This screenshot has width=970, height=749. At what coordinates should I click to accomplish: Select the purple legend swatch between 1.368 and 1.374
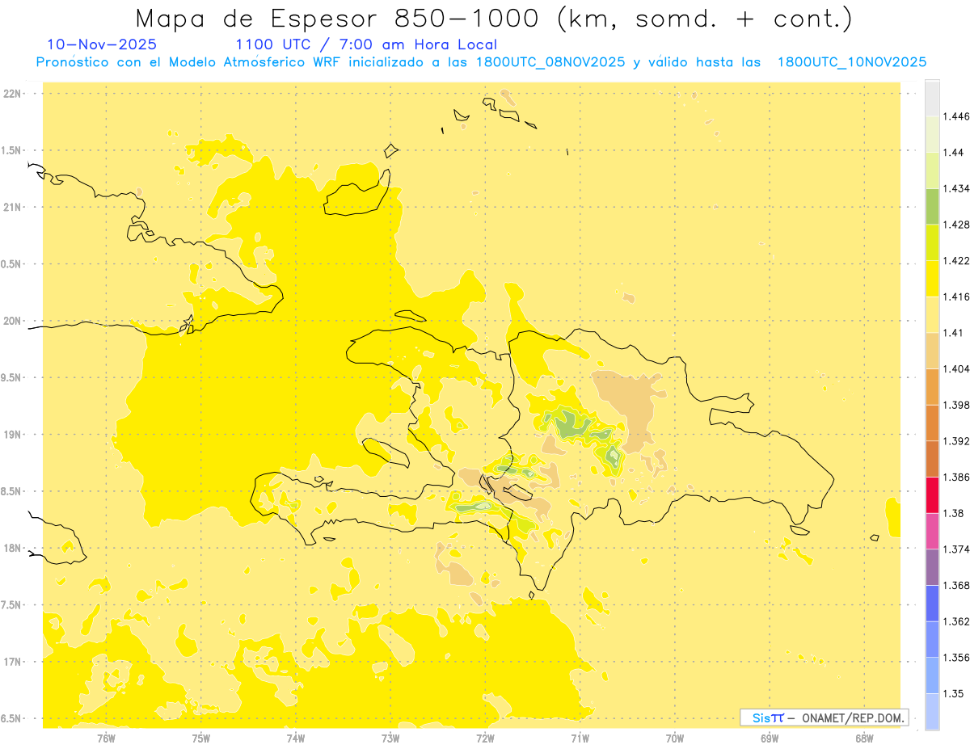point(932,566)
